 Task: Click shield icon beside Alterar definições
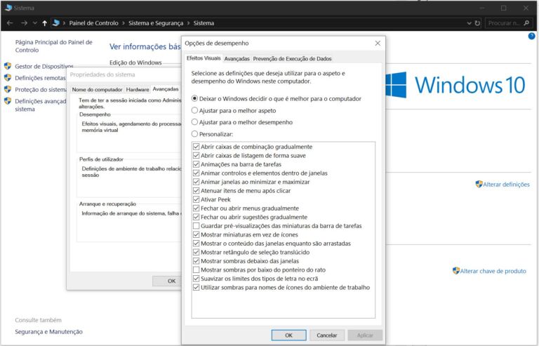[x=479, y=184]
